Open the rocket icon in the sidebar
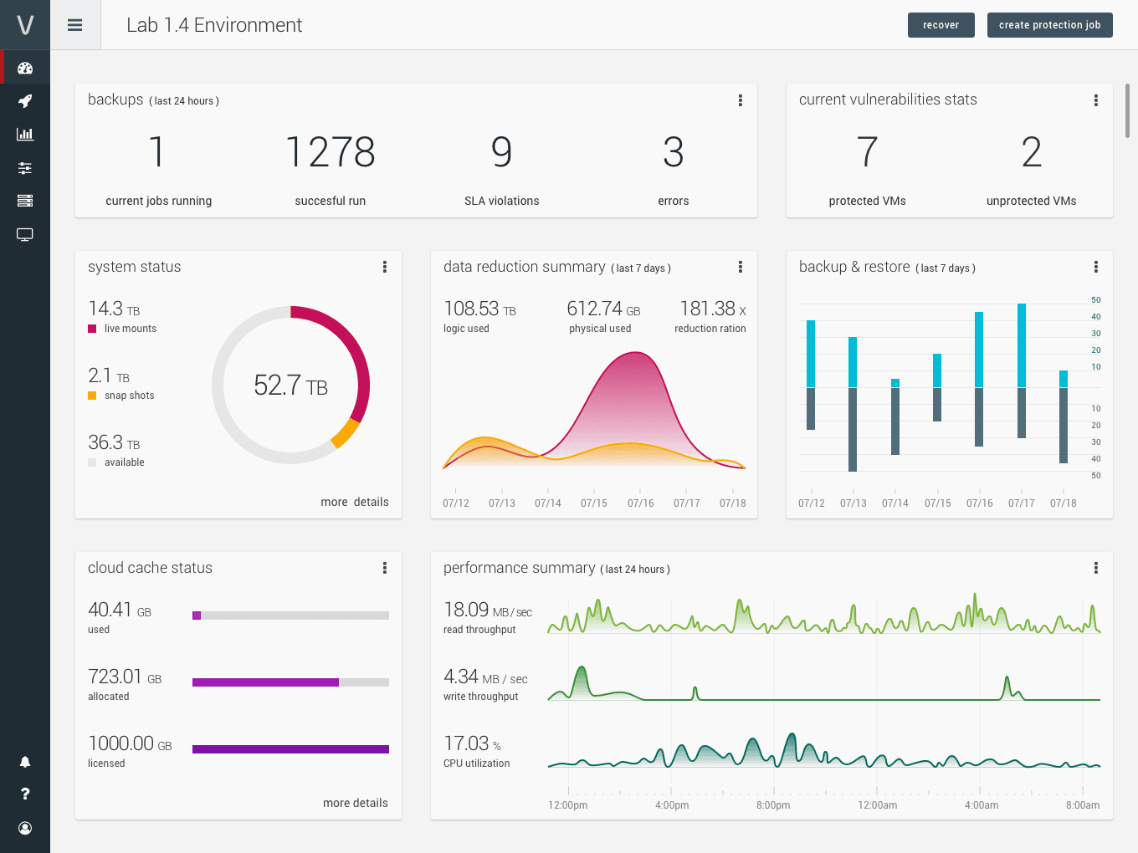The width and height of the screenshot is (1138, 853). (25, 101)
